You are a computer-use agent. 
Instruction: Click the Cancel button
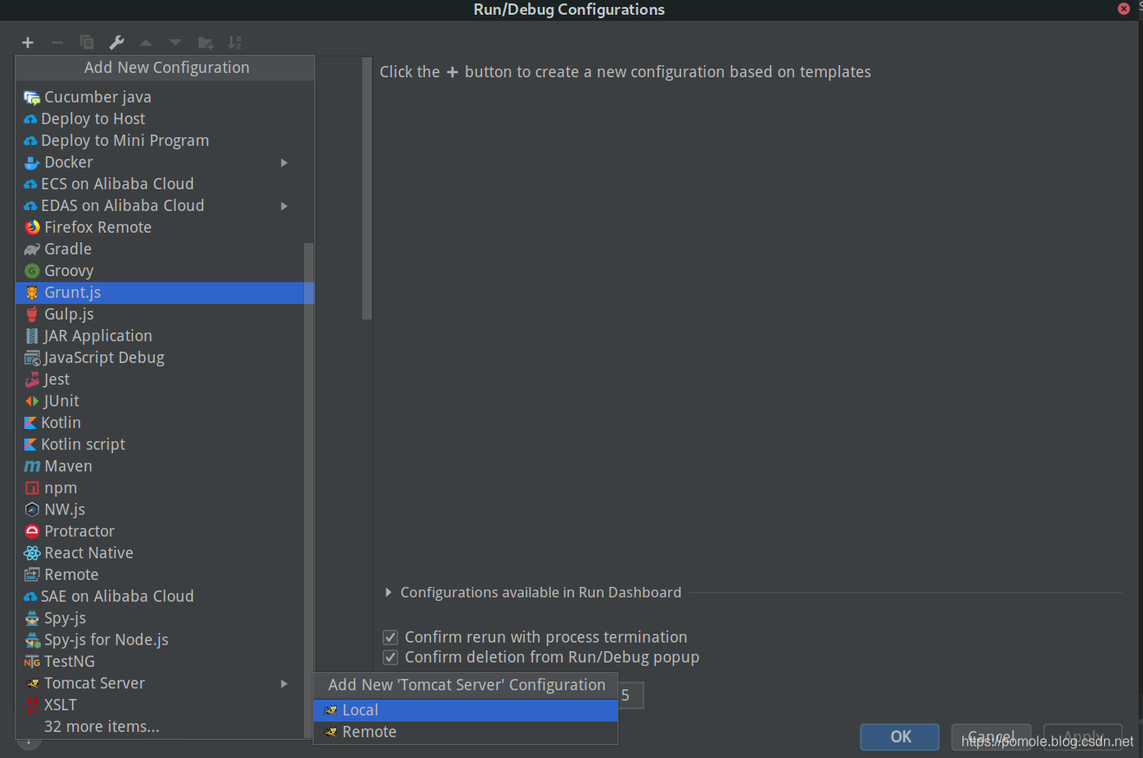[991, 736]
